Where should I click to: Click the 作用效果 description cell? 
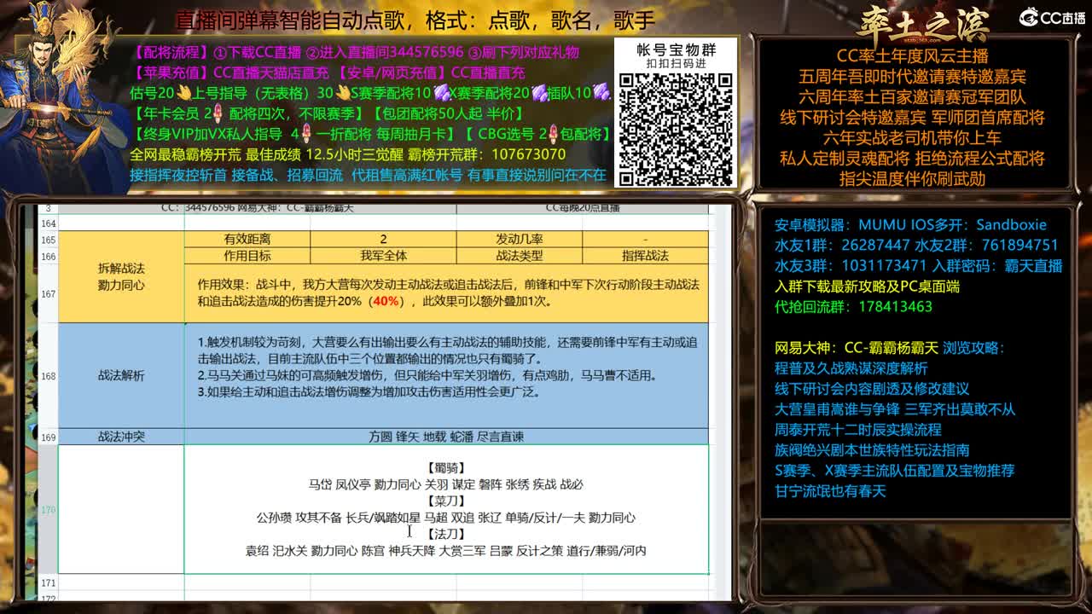(446, 293)
